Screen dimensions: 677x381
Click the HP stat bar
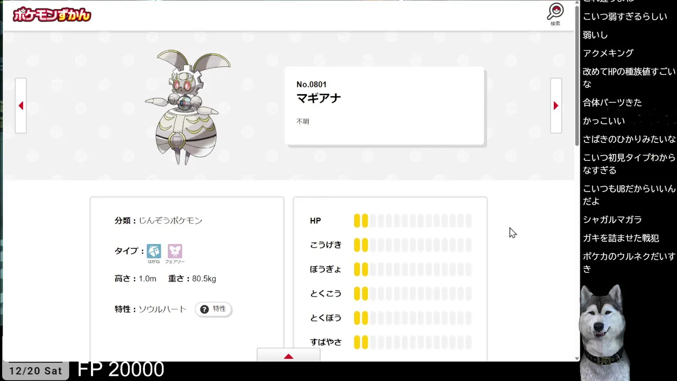[x=413, y=221]
